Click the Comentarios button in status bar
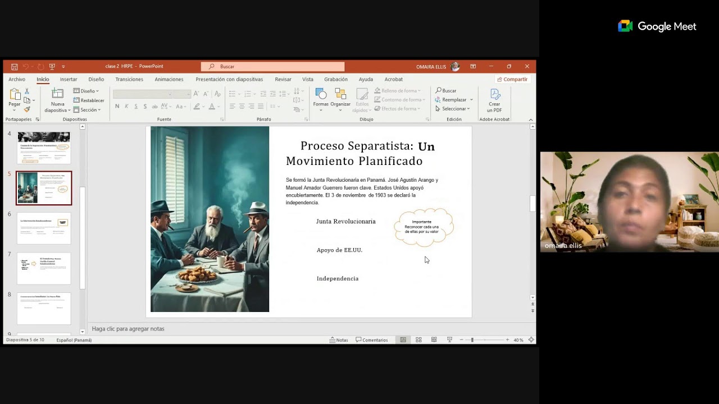719x404 pixels. (372, 340)
